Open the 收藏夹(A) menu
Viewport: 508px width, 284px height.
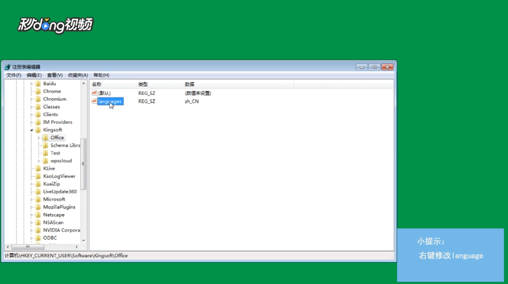click(x=78, y=75)
